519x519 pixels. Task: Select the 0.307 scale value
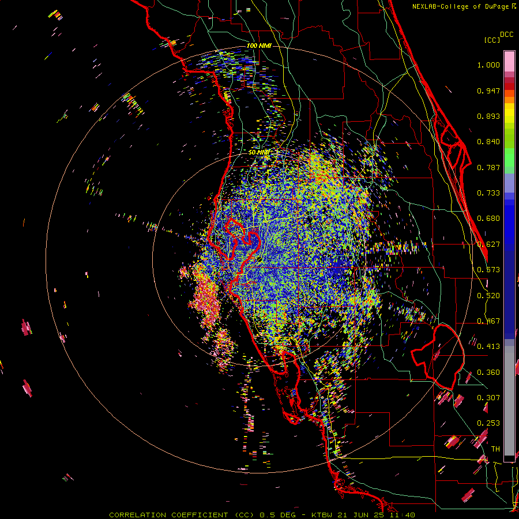(488, 397)
